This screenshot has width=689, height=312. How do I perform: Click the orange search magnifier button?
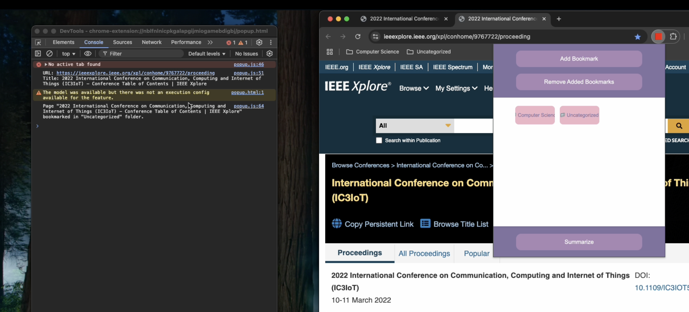pos(679,126)
